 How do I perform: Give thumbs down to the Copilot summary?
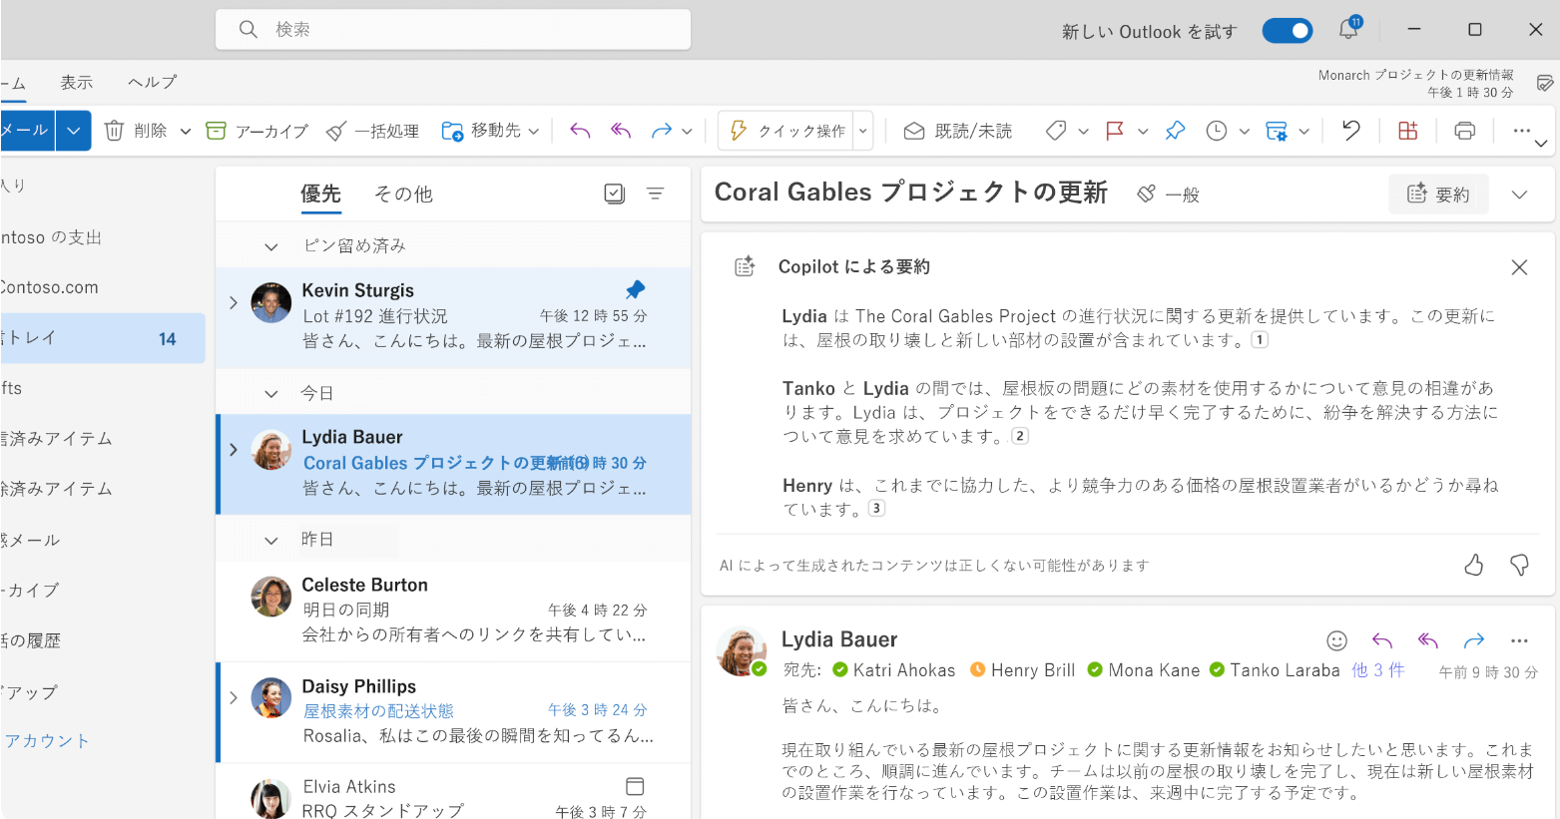point(1519,566)
